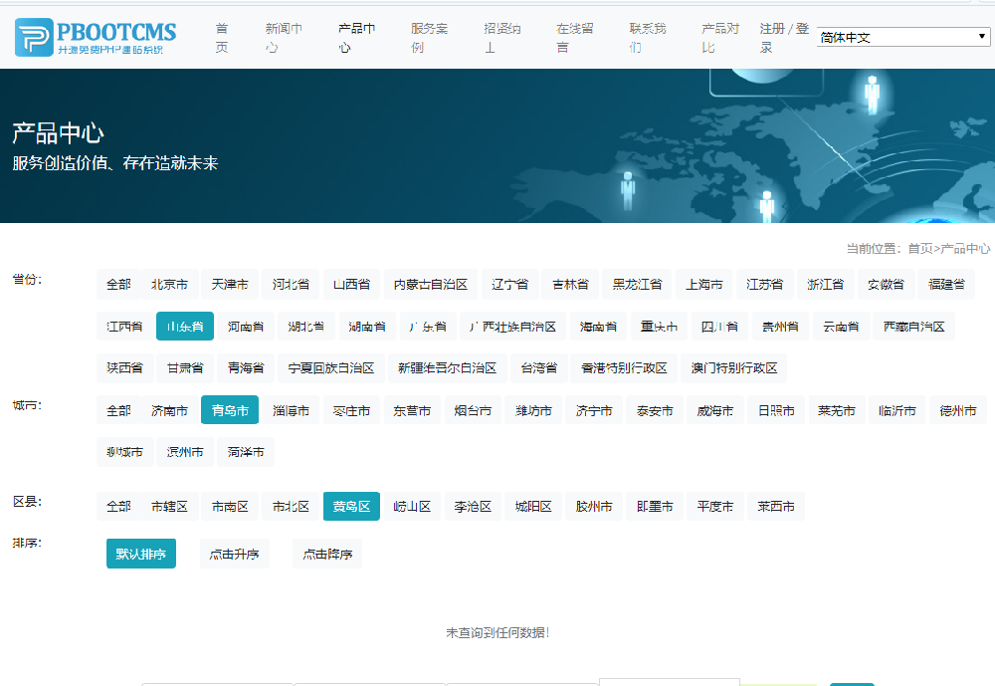Pick 济南市 in the city filter
The image size is (995, 686).
pos(170,410)
